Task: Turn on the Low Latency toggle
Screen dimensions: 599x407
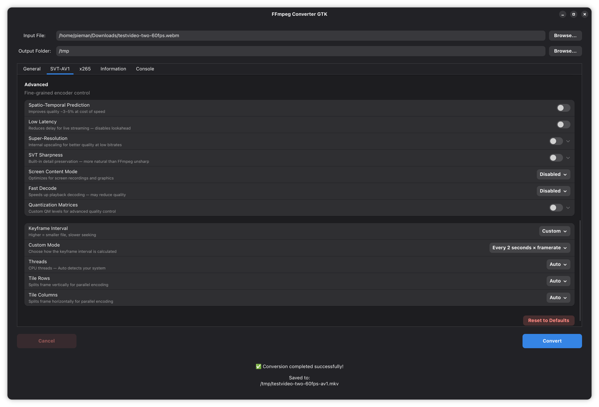Action: (x=563, y=124)
